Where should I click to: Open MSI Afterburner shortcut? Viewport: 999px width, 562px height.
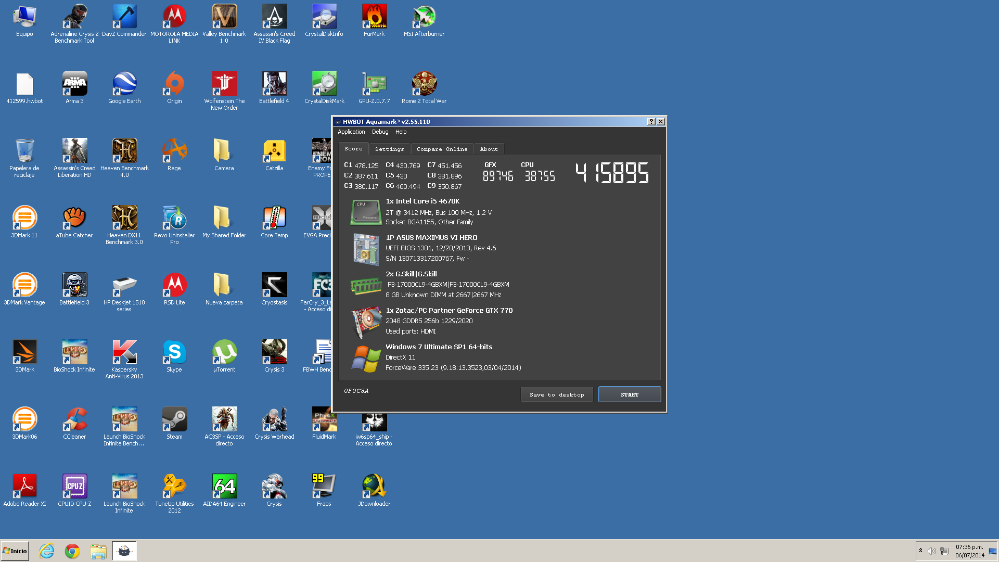pos(424,21)
